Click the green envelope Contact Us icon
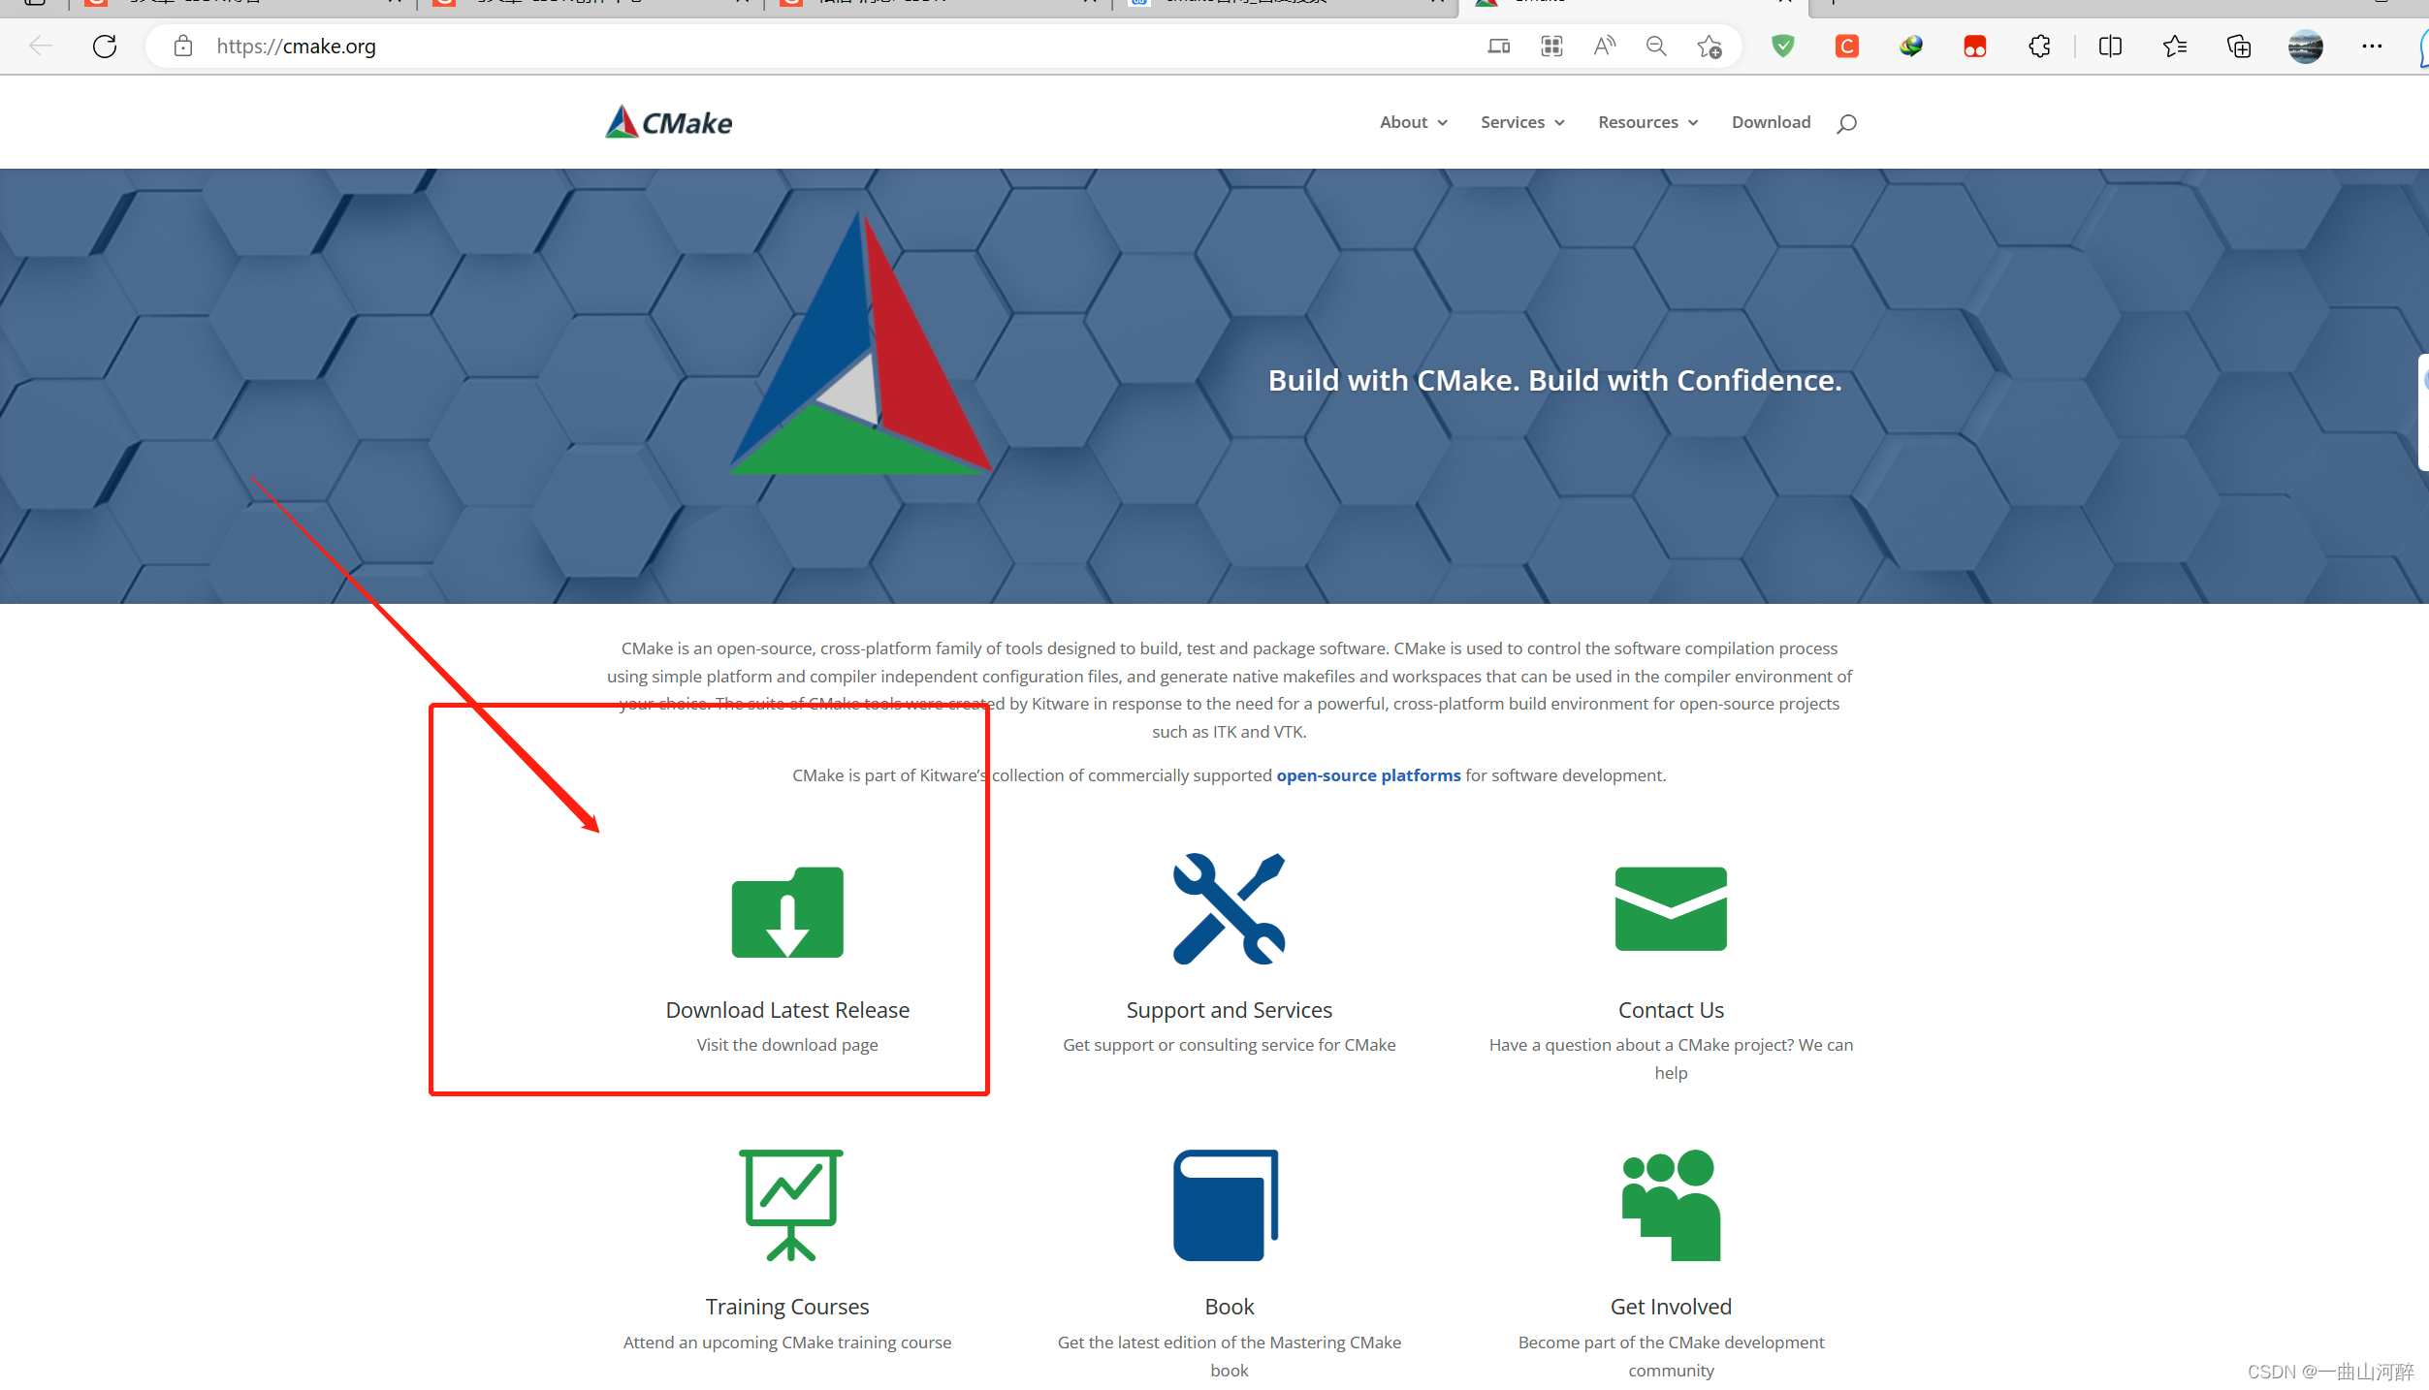 [1670, 908]
